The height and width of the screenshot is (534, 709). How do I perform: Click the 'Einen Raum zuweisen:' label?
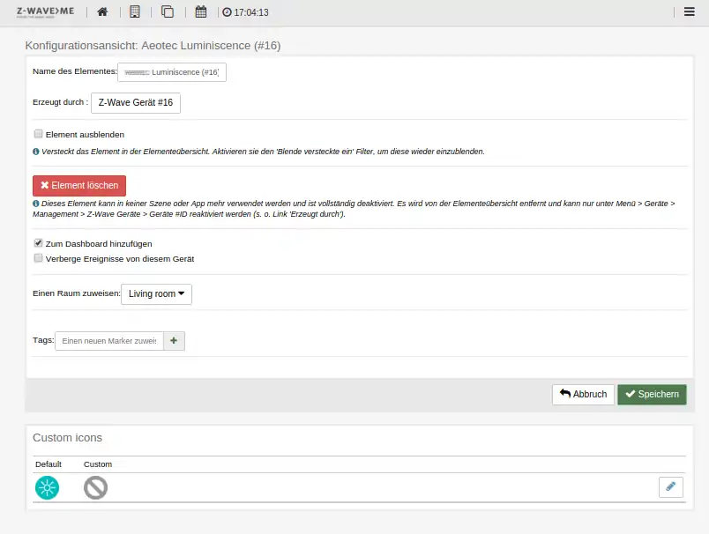coord(77,293)
